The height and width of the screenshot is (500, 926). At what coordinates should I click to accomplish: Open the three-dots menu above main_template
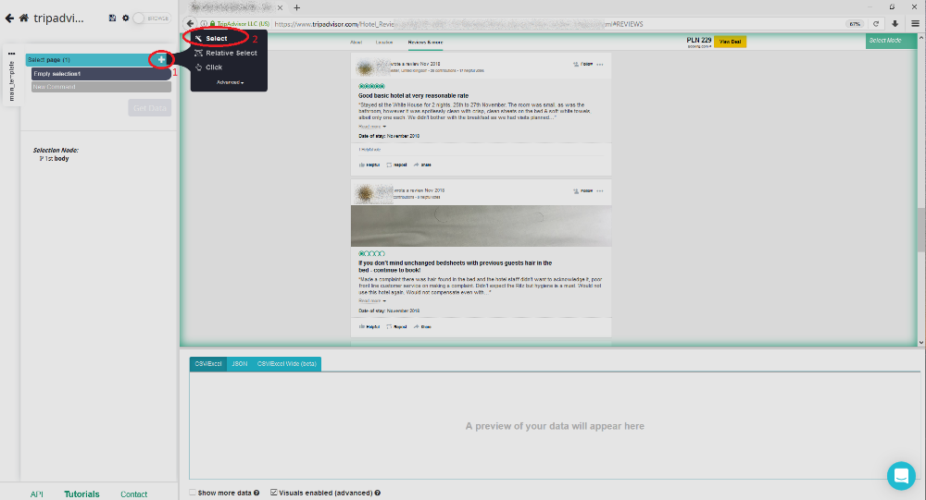tap(11, 53)
